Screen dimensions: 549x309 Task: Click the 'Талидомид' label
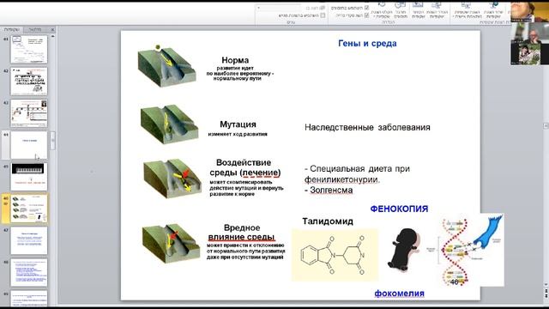[328, 221]
